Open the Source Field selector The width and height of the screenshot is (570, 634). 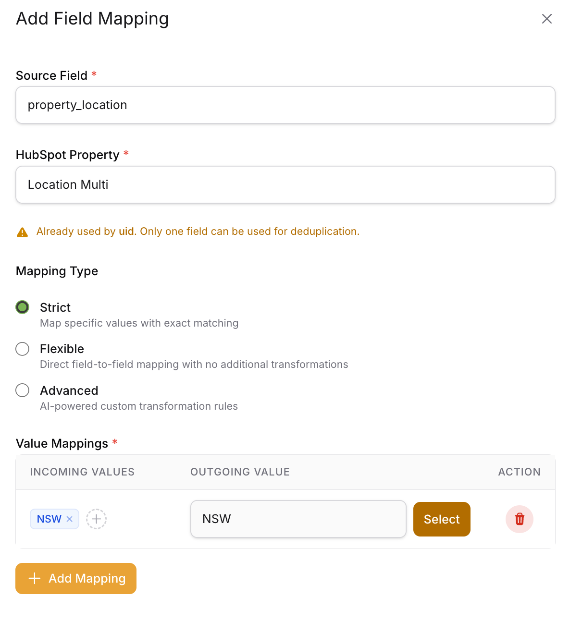point(285,105)
